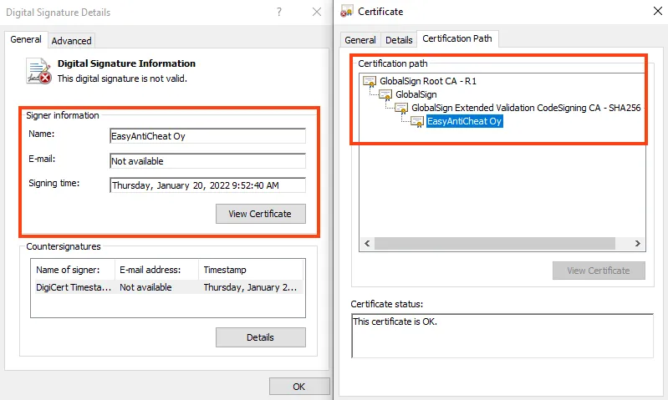Switch to the Advanced tab in Digital Signature Details

71,41
